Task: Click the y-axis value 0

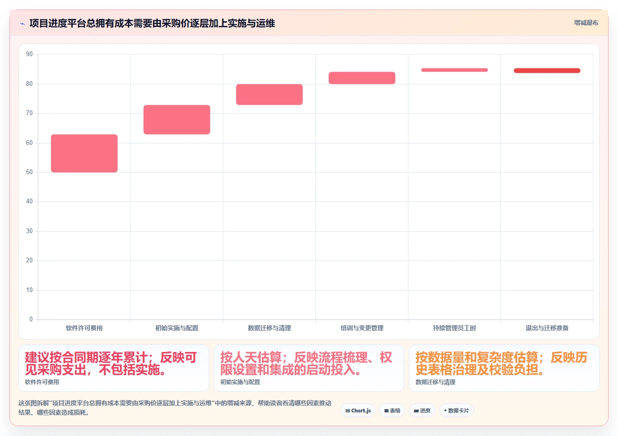Action: (31, 319)
